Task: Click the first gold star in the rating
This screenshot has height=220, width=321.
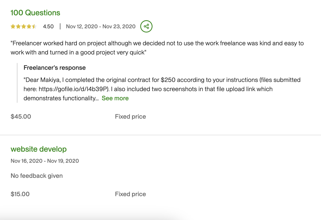Action: coord(13,27)
